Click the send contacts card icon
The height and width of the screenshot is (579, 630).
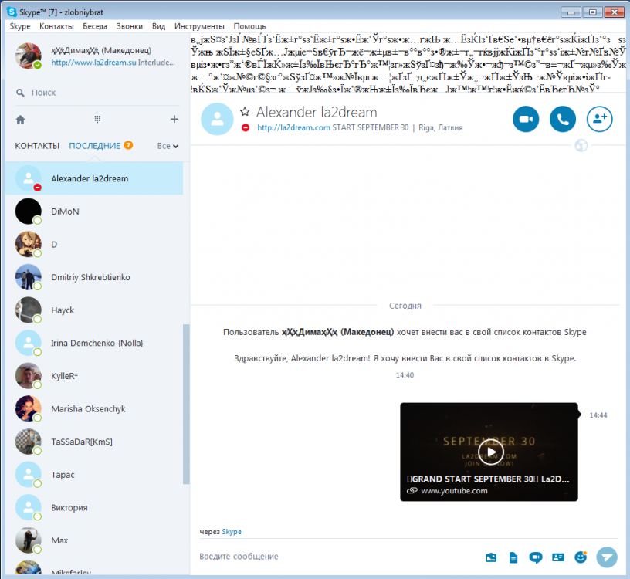tap(558, 557)
